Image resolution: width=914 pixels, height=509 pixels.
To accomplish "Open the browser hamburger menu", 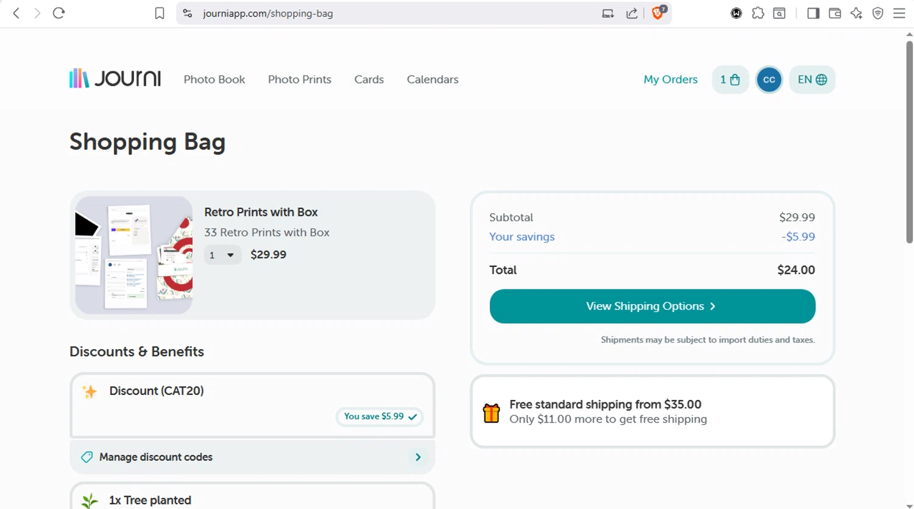I will click(899, 13).
